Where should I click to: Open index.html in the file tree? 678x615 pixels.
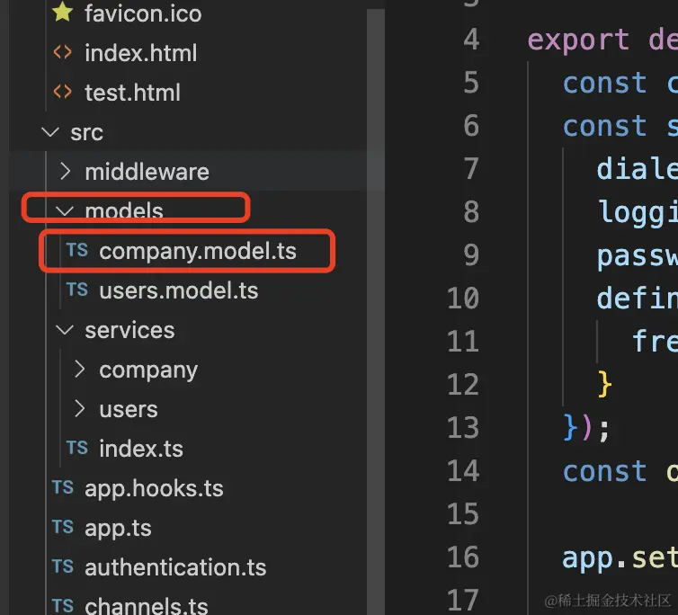(140, 53)
